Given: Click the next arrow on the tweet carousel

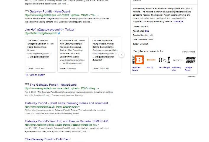Looking at the screenshot, I should [121, 55].
